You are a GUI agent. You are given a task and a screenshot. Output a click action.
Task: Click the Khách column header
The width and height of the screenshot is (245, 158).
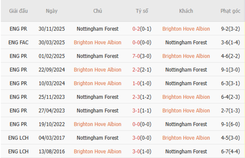pyautogui.click(x=186, y=11)
